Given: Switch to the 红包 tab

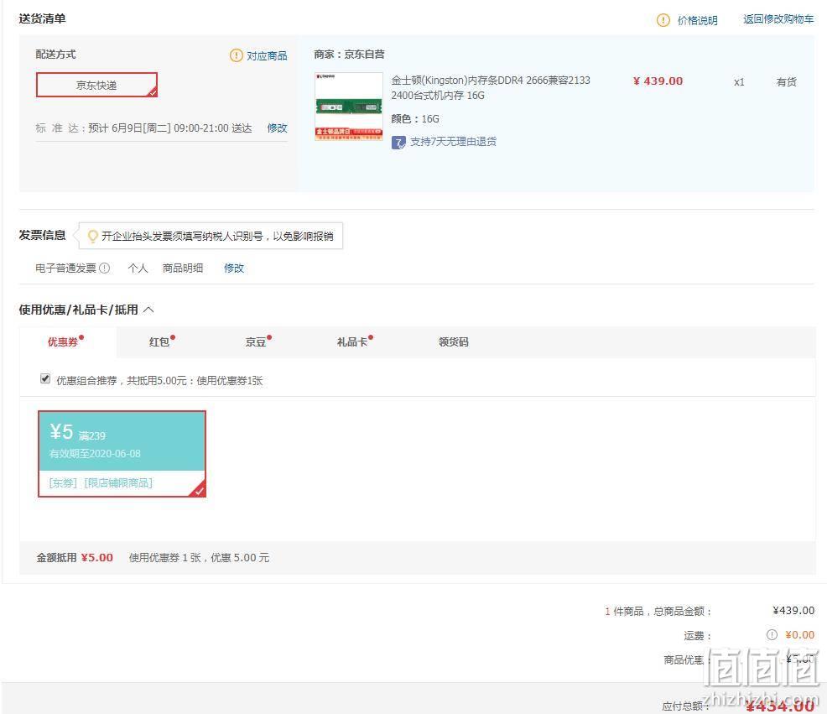Looking at the screenshot, I should pos(159,342).
